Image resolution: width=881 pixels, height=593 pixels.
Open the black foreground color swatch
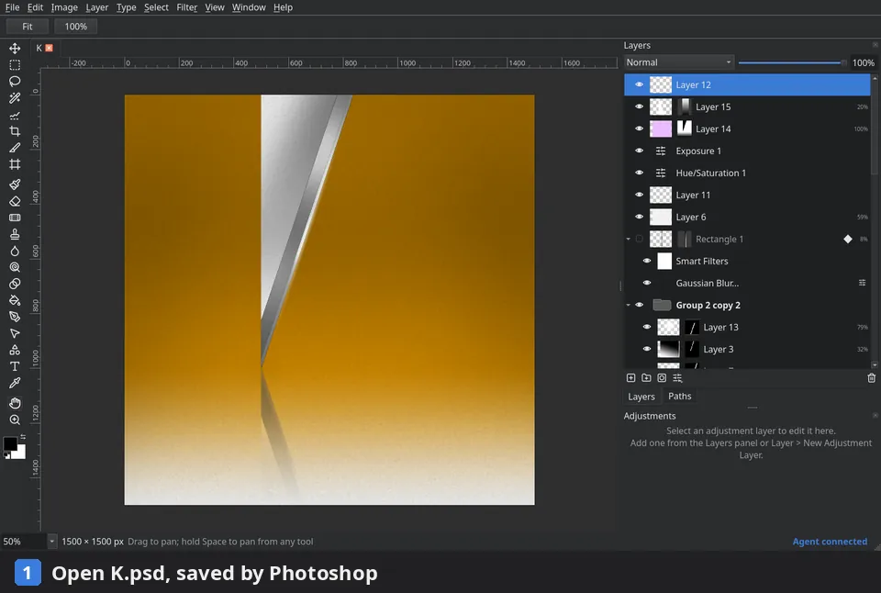(x=9, y=443)
